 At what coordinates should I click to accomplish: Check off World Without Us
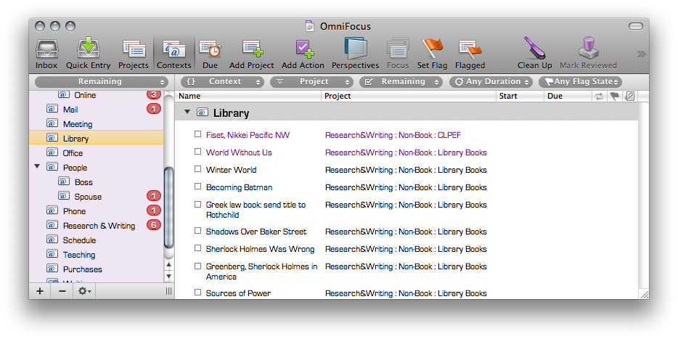[197, 152]
